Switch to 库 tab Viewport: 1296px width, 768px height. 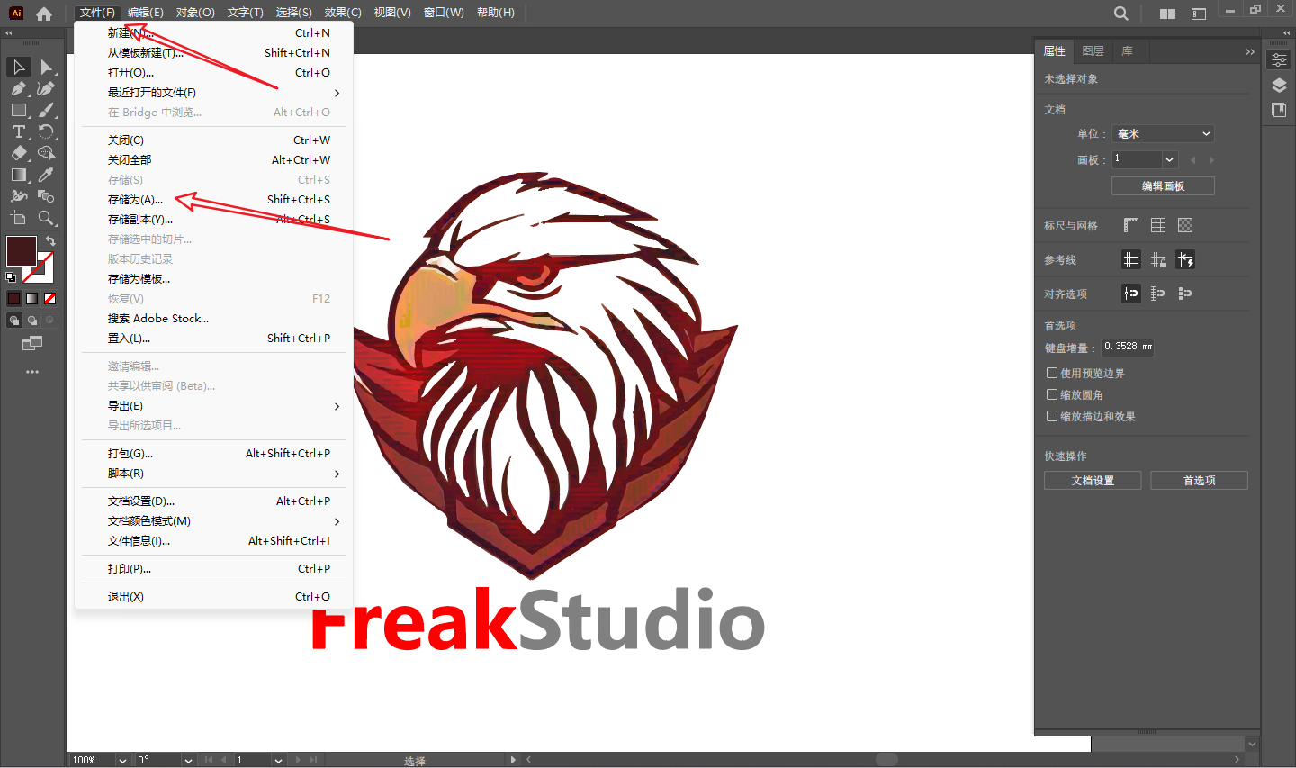point(1127,51)
